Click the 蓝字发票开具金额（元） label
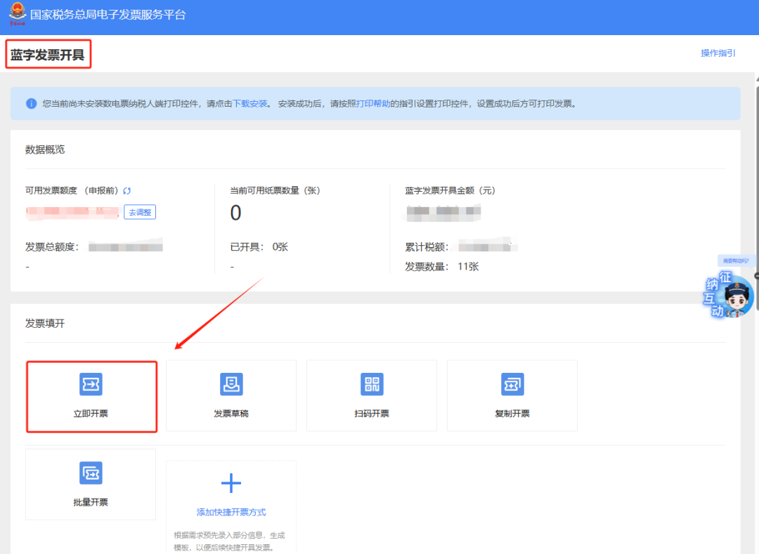 click(450, 190)
